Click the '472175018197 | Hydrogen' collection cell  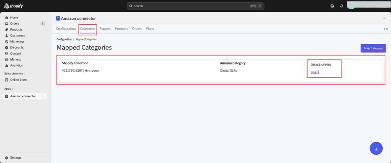pos(80,71)
